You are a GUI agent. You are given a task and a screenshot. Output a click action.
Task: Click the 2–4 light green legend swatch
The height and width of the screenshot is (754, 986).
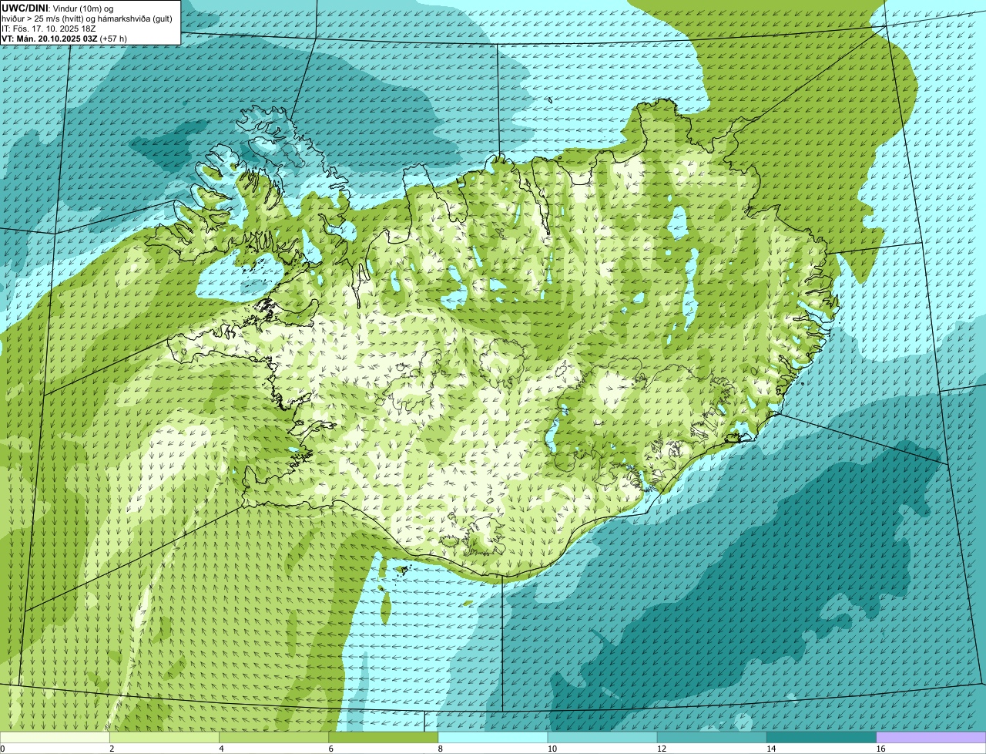tap(165, 737)
